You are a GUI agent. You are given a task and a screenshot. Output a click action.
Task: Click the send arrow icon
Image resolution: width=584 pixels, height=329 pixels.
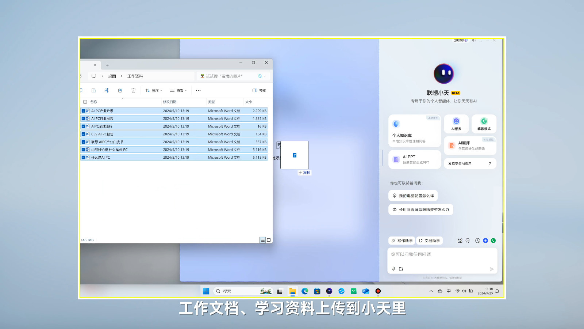(x=492, y=269)
